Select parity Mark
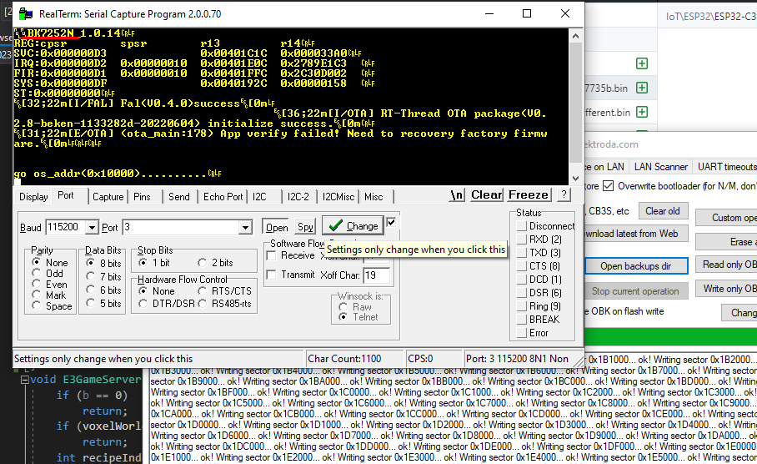757x464 pixels. tap(36, 295)
